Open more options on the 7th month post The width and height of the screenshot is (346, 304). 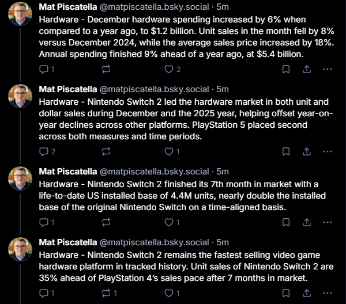328,222
